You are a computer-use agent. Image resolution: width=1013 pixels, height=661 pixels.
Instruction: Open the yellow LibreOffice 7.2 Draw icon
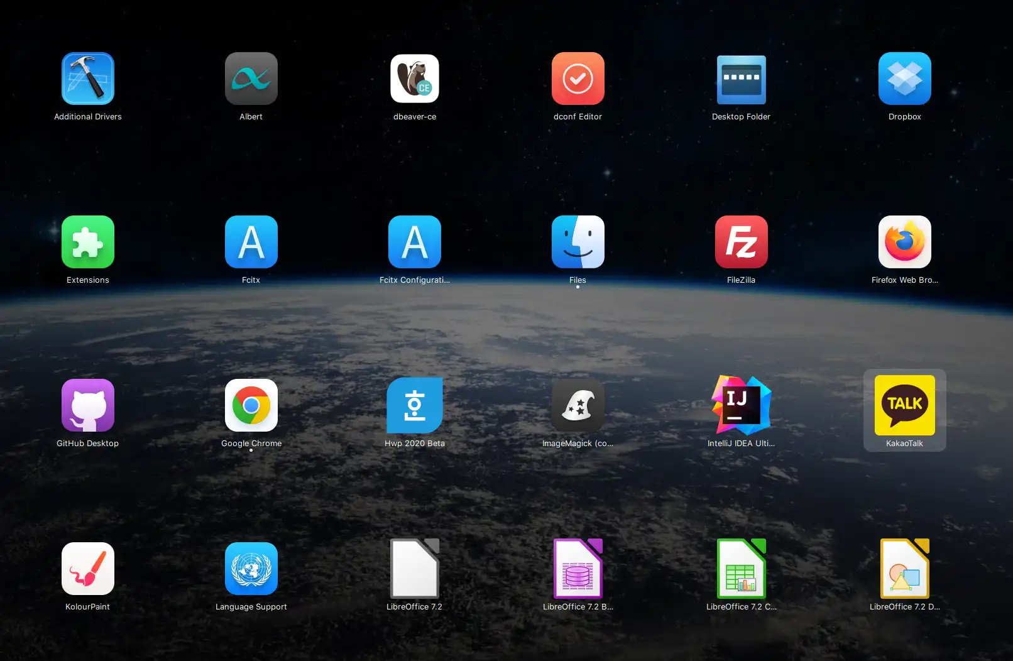(905, 569)
